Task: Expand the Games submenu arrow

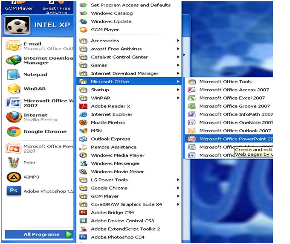Action: [178, 65]
